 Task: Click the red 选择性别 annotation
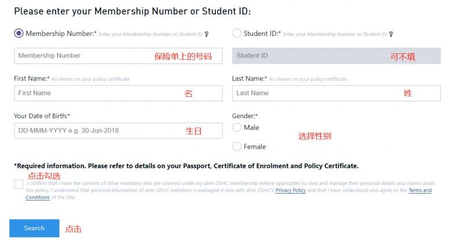[x=315, y=136]
